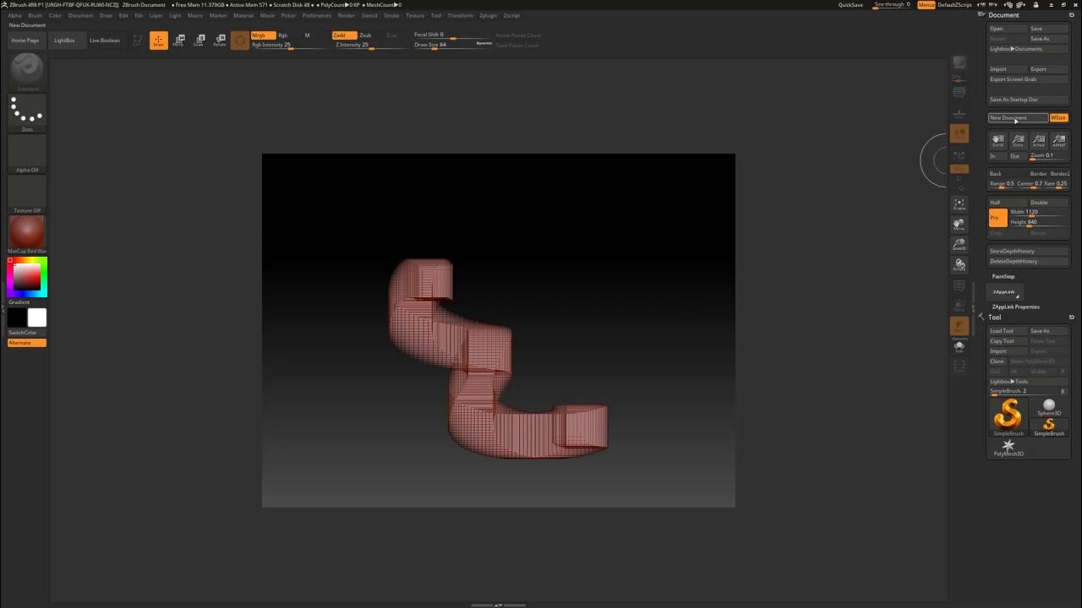This screenshot has height=608, width=1082.
Task: Select the white secondary color swatch
Action: click(37, 318)
